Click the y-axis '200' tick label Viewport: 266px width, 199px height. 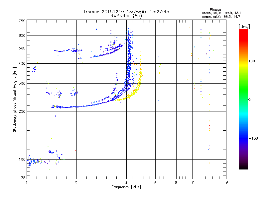click(x=22, y=111)
